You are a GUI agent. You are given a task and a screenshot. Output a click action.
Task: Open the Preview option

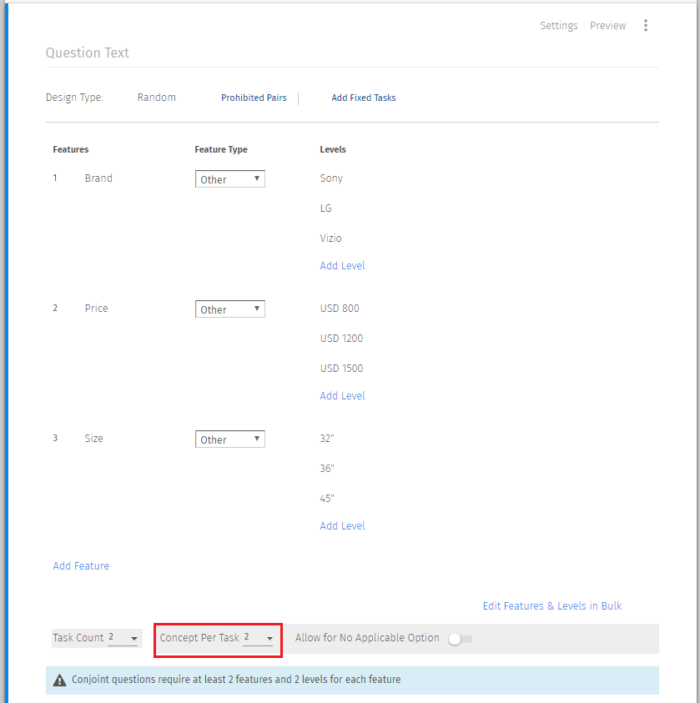click(x=607, y=26)
